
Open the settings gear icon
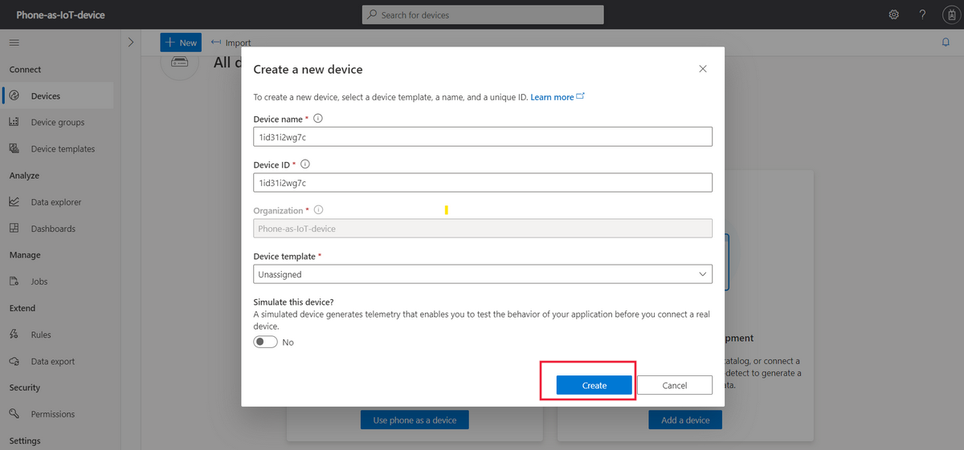tap(894, 14)
